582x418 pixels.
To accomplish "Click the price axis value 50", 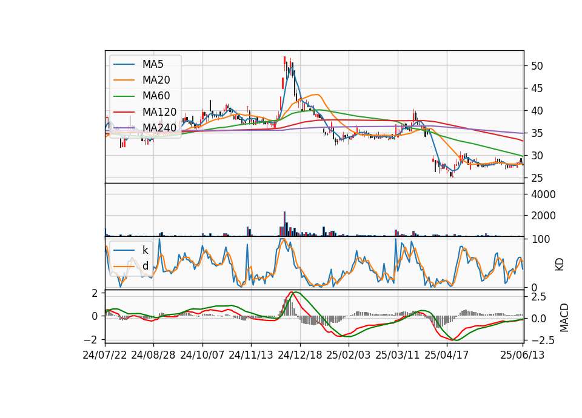I will pyautogui.click(x=537, y=66).
